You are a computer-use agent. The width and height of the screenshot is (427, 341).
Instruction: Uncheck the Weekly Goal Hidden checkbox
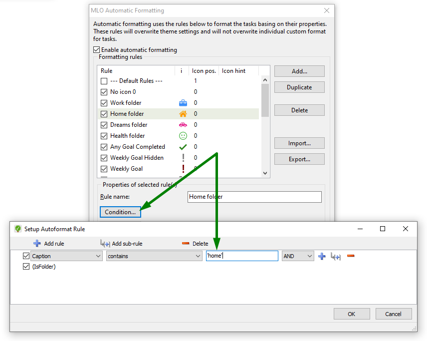[x=104, y=158]
